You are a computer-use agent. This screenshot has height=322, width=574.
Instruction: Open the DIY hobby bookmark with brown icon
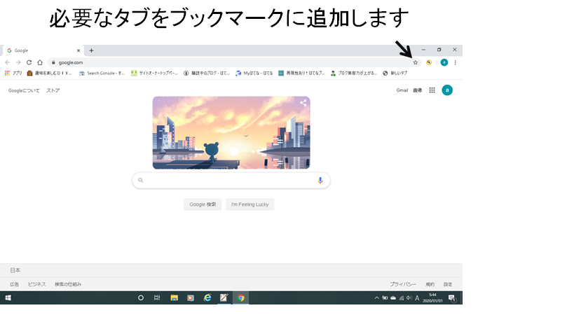[50, 73]
